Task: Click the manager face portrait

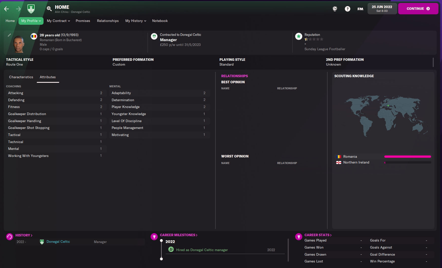Action: click(x=19, y=44)
